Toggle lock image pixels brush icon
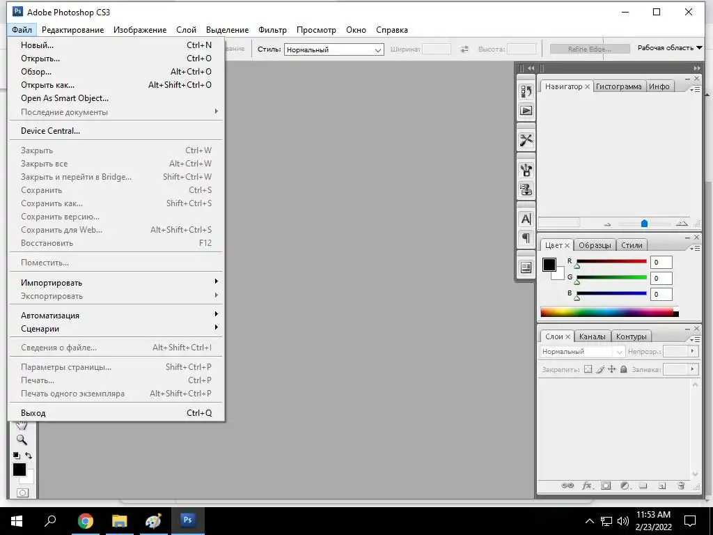Screen dimensions: 713x535 click(x=600, y=369)
